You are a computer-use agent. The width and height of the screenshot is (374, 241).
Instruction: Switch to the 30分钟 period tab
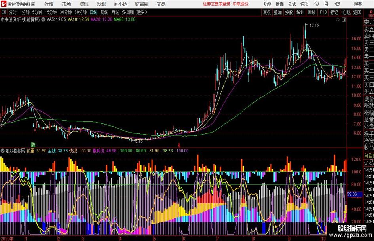(66, 12)
